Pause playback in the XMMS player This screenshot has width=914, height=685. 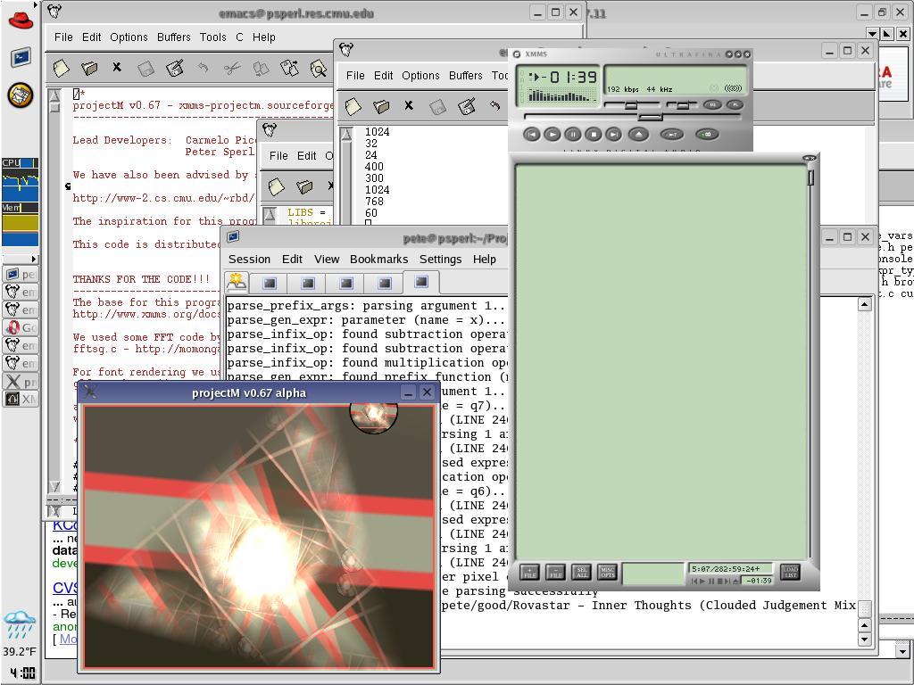573,134
